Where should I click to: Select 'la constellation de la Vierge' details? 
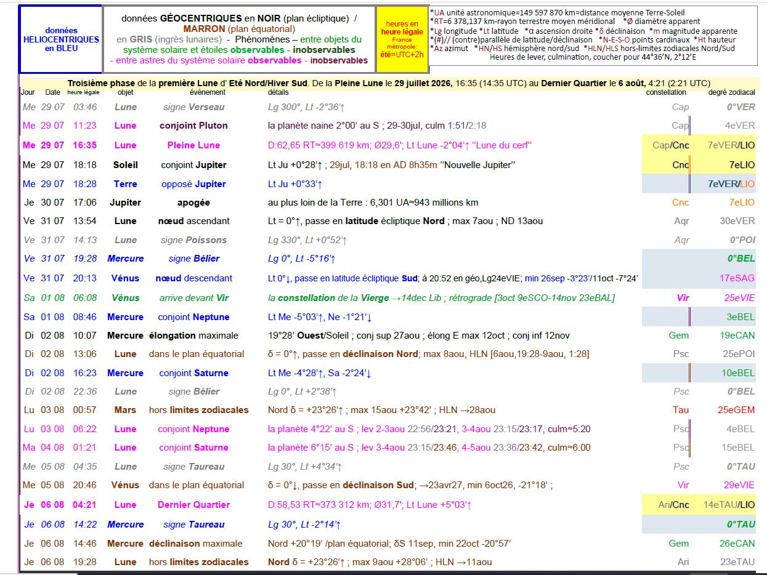pos(327,298)
